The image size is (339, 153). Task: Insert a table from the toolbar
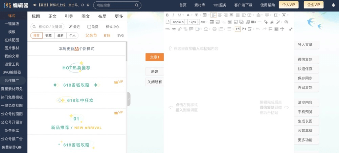click(x=212, y=22)
